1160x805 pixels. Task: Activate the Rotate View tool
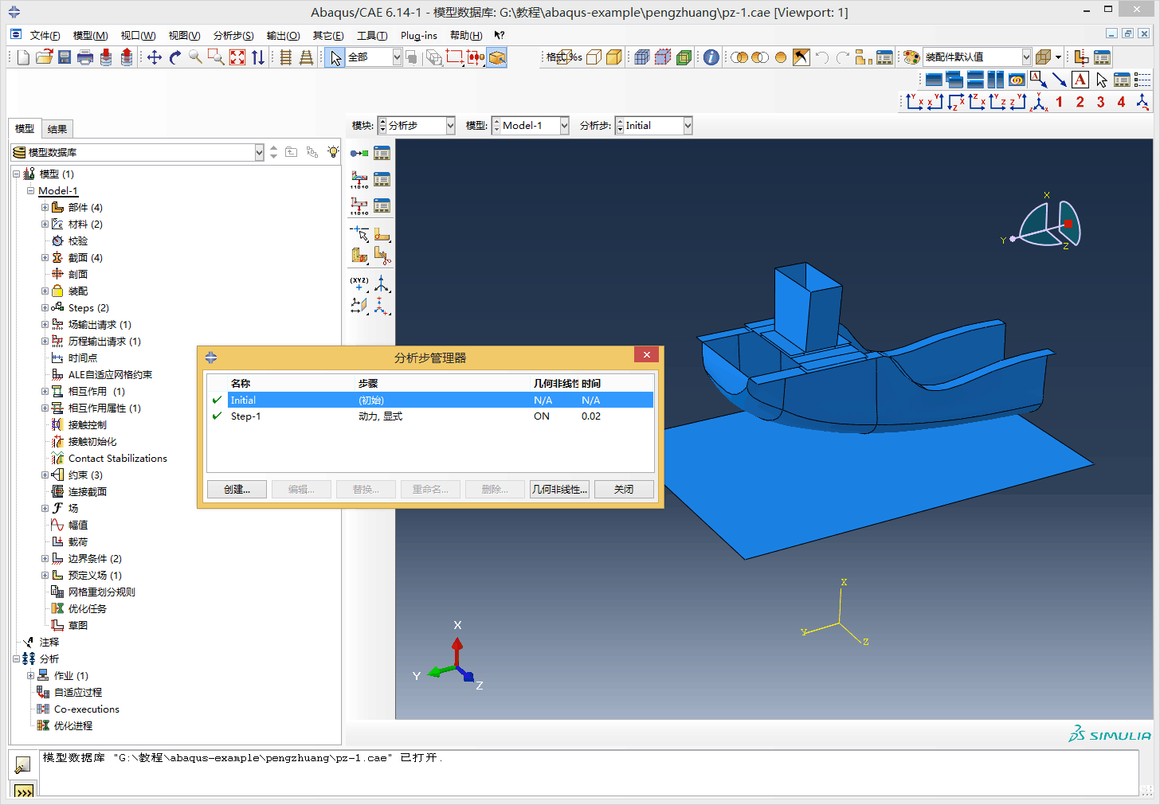coord(175,57)
